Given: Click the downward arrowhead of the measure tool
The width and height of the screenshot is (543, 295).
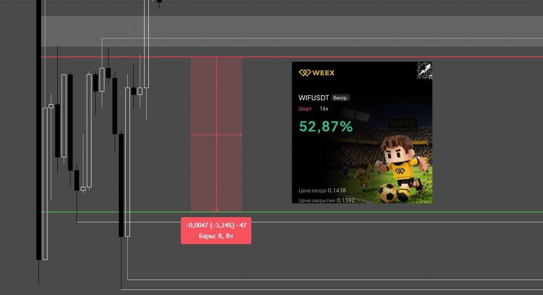Looking at the screenshot, I should click(x=216, y=209).
